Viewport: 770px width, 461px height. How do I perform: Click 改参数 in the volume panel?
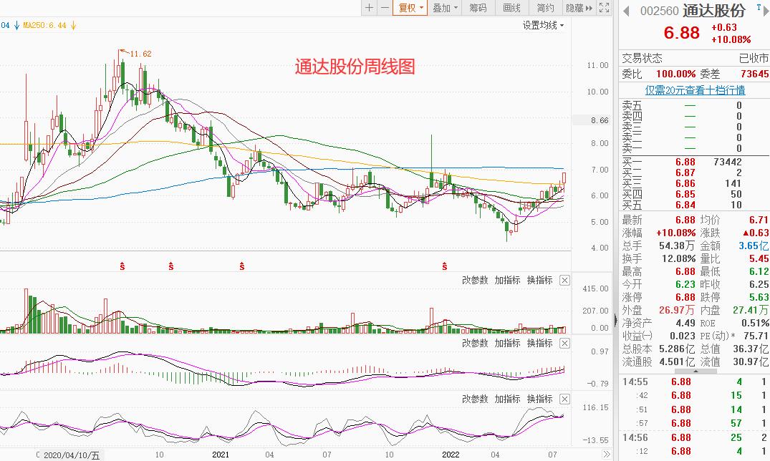[x=475, y=280]
